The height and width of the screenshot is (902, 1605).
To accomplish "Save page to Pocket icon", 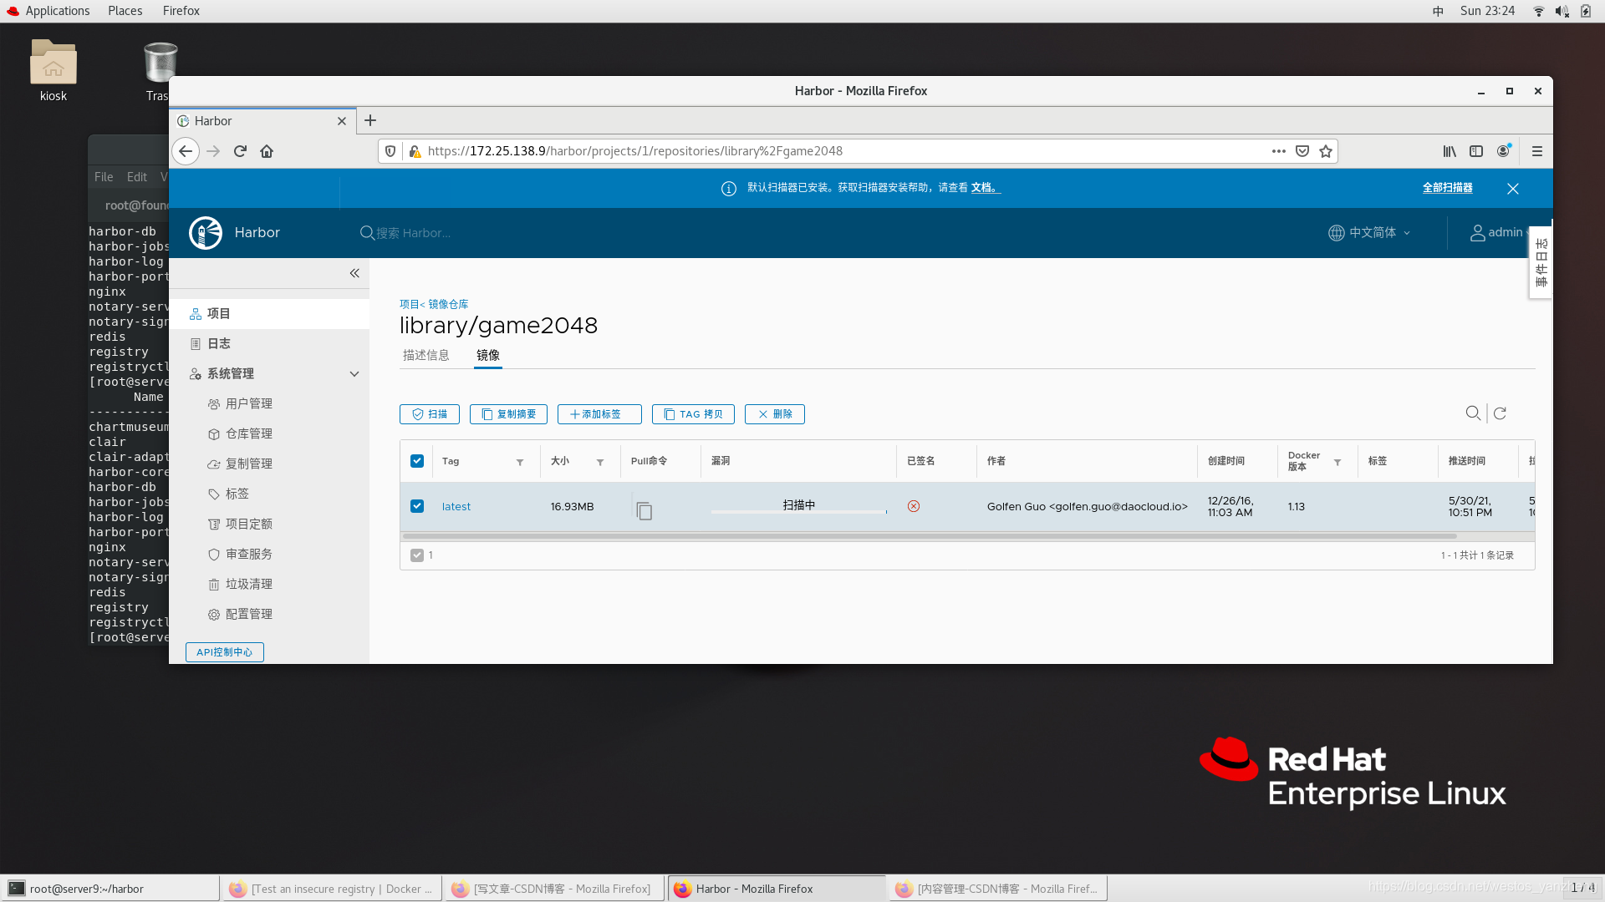I will [x=1302, y=151].
